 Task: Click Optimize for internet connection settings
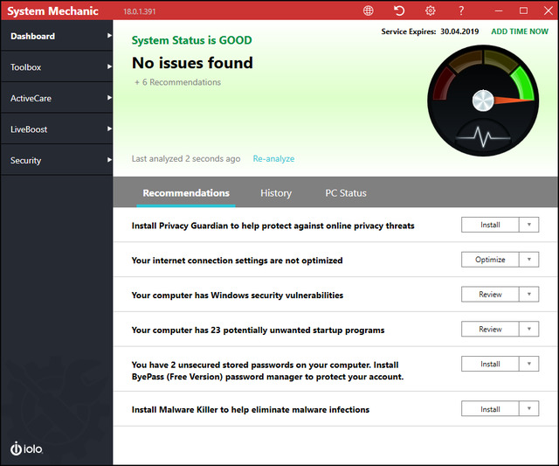pyautogui.click(x=490, y=260)
